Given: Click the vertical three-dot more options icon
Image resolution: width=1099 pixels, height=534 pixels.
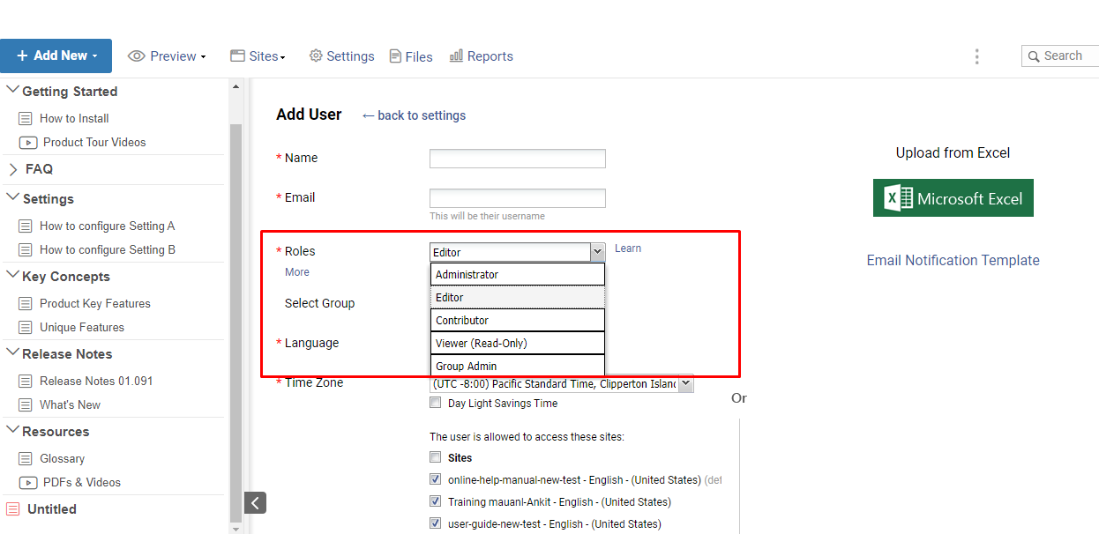Looking at the screenshot, I should tap(976, 56).
